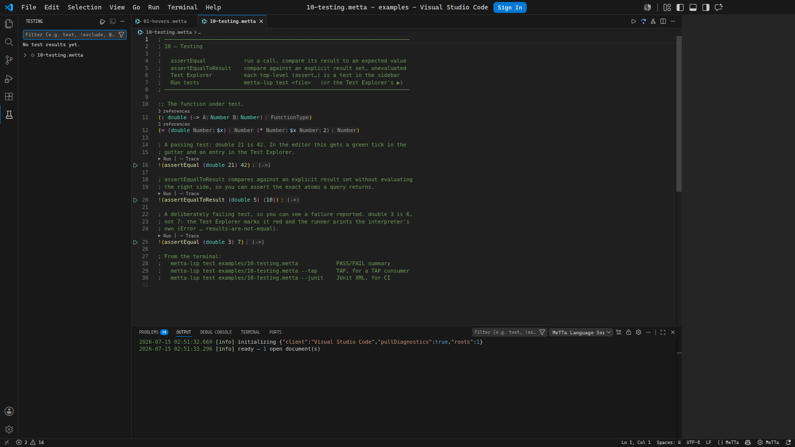The width and height of the screenshot is (795, 447).
Task: Open the Explorer view in activity bar
Action: point(9,24)
